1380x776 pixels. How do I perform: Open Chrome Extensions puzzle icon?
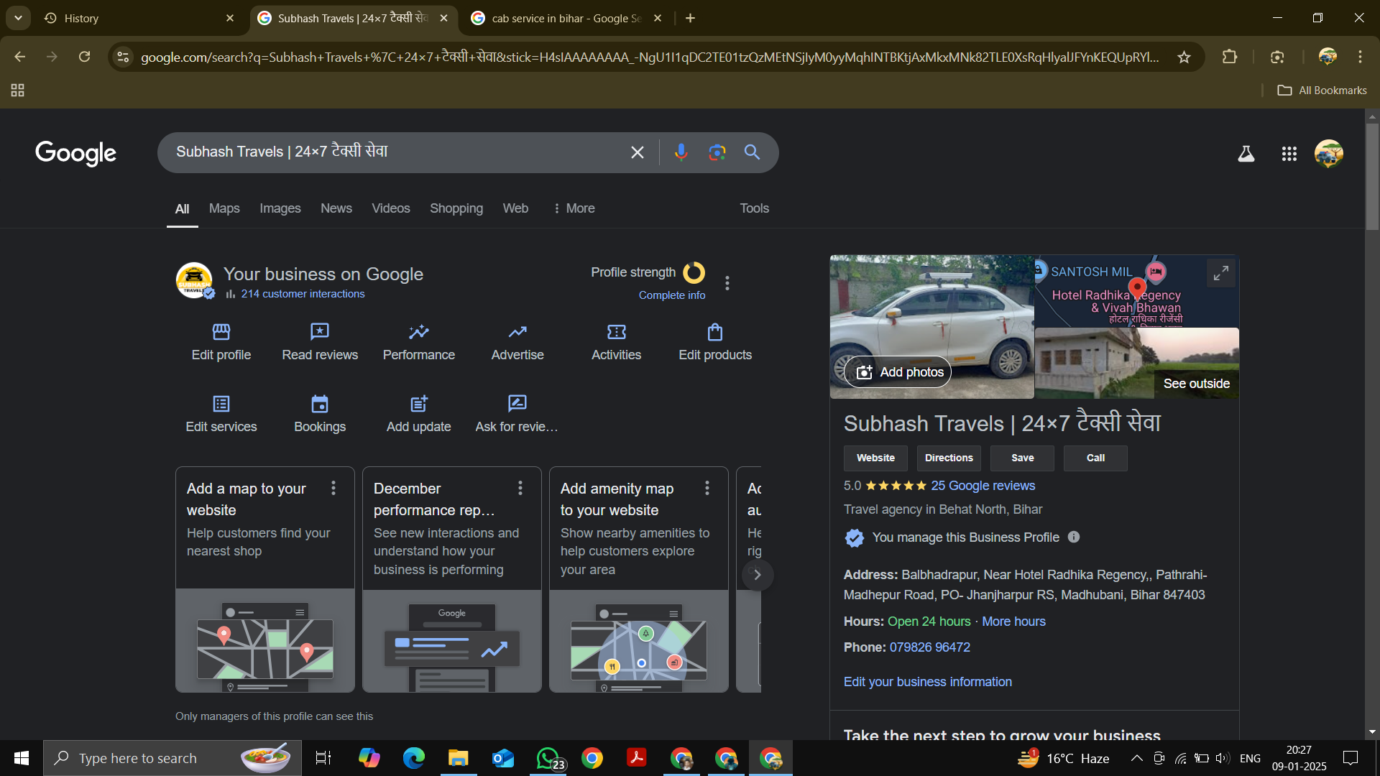pyautogui.click(x=1230, y=57)
